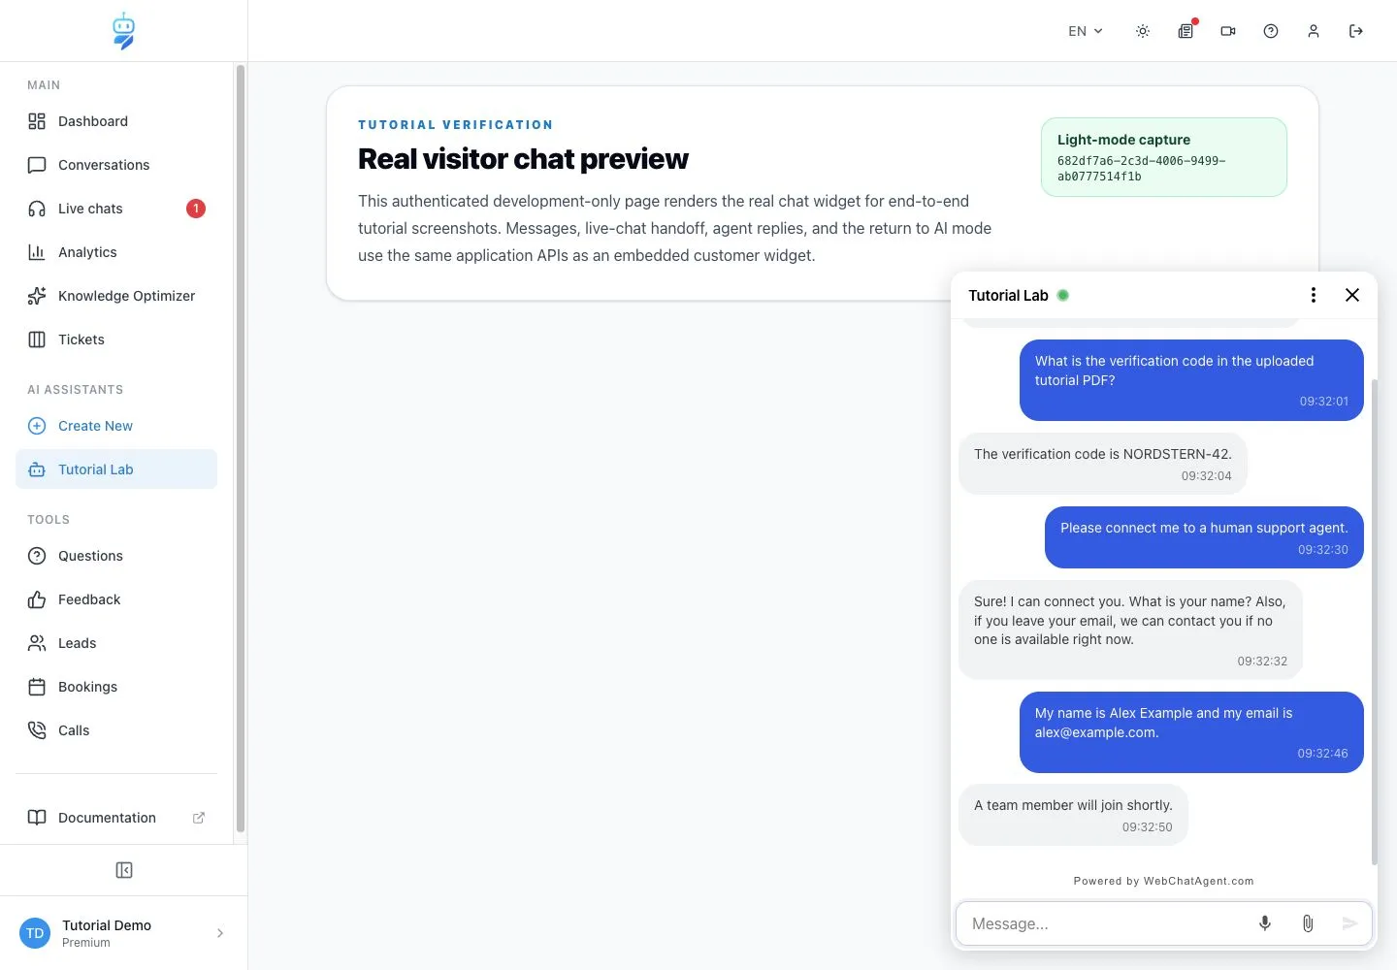Viewport: 1397px width, 970px height.
Task: Click the Create New link
Action: click(x=116, y=426)
